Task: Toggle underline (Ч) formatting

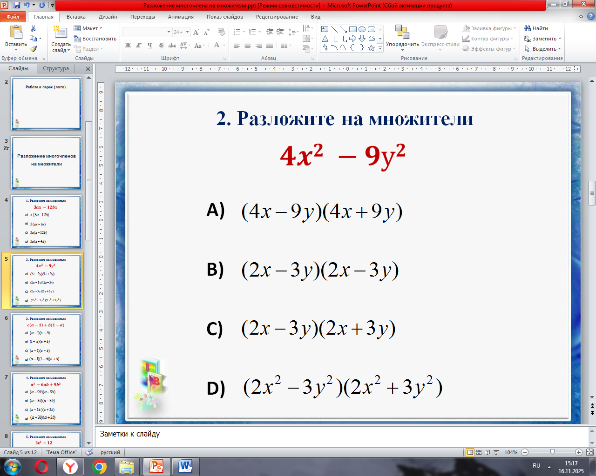Action: point(149,46)
